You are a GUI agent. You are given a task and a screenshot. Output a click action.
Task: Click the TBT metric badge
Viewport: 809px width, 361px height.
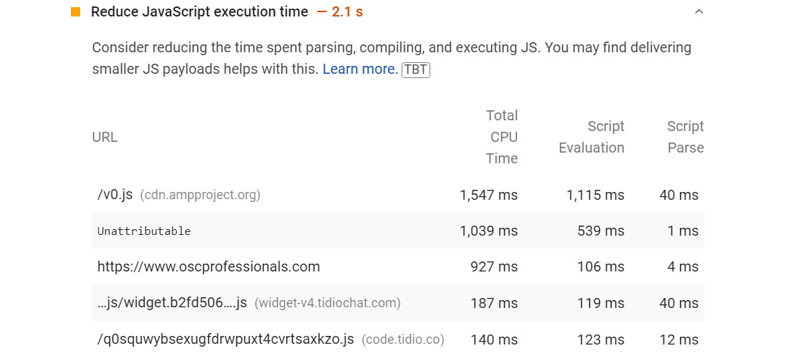tap(415, 69)
